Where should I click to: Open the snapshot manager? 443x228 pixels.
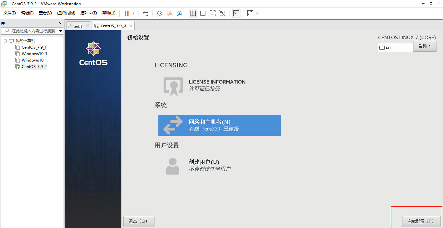click(x=179, y=13)
